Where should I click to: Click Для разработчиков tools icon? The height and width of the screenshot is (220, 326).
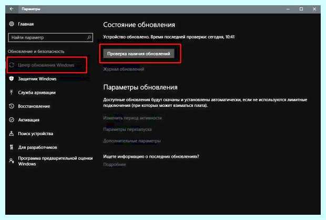point(12,147)
